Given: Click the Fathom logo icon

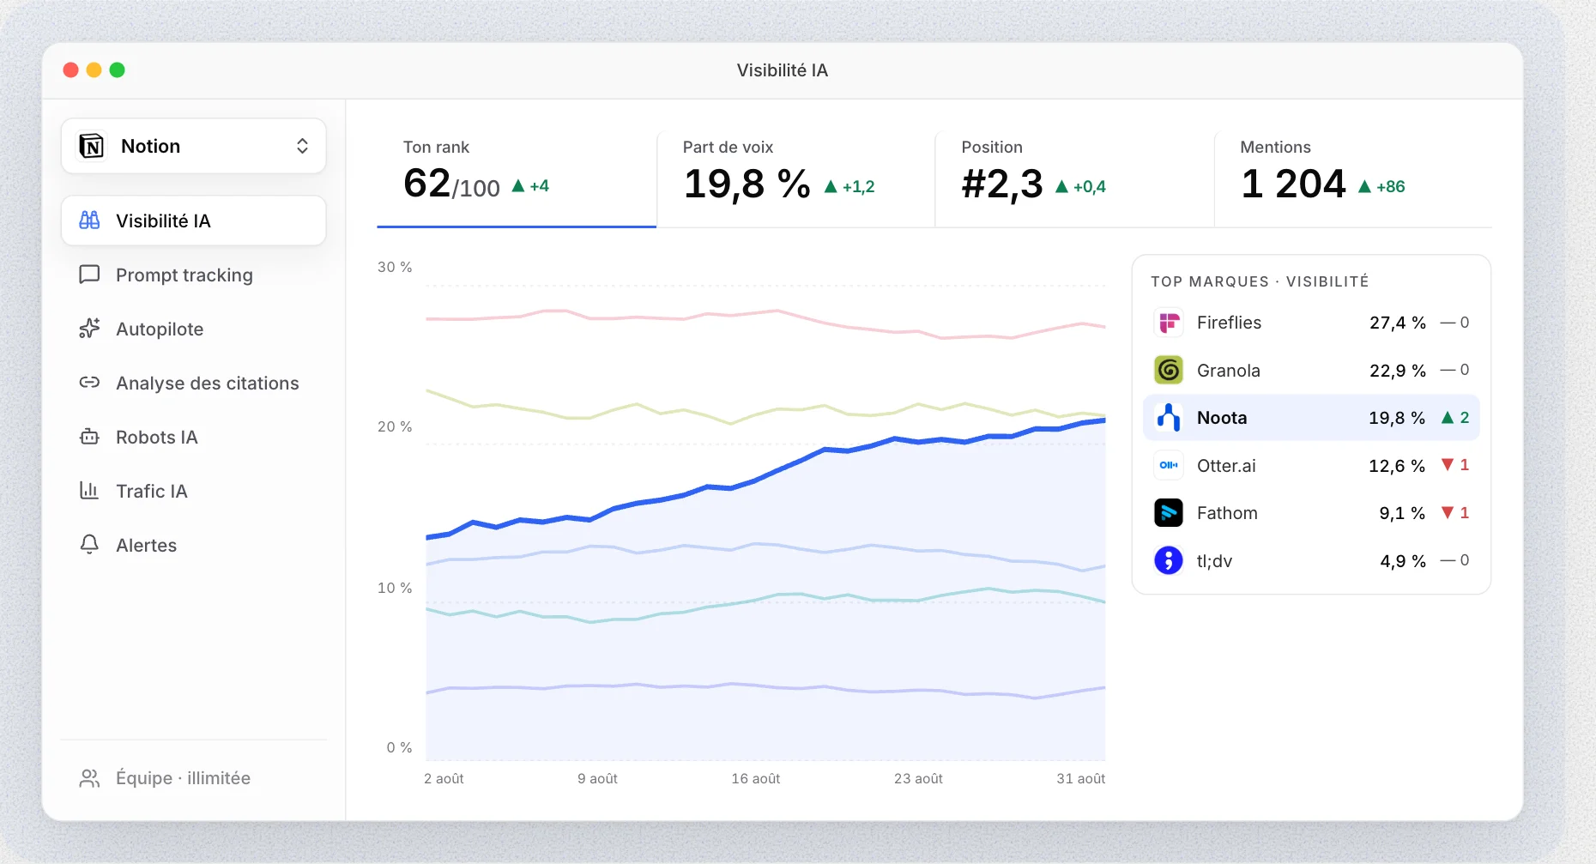Looking at the screenshot, I should click(1169, 513).
